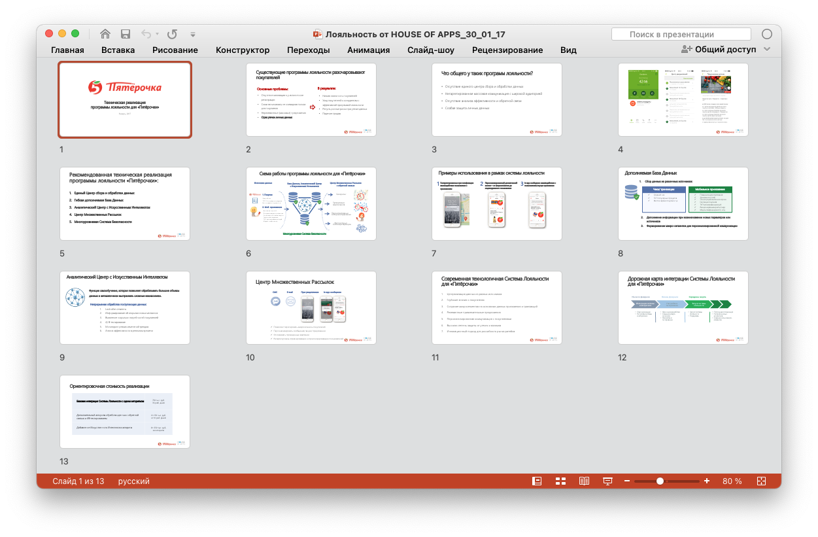Select slide 9 Аналитический Центр thumbnail
Image resolution: width=818 pixels, height=537 pixels.
[x=125, y=307]
